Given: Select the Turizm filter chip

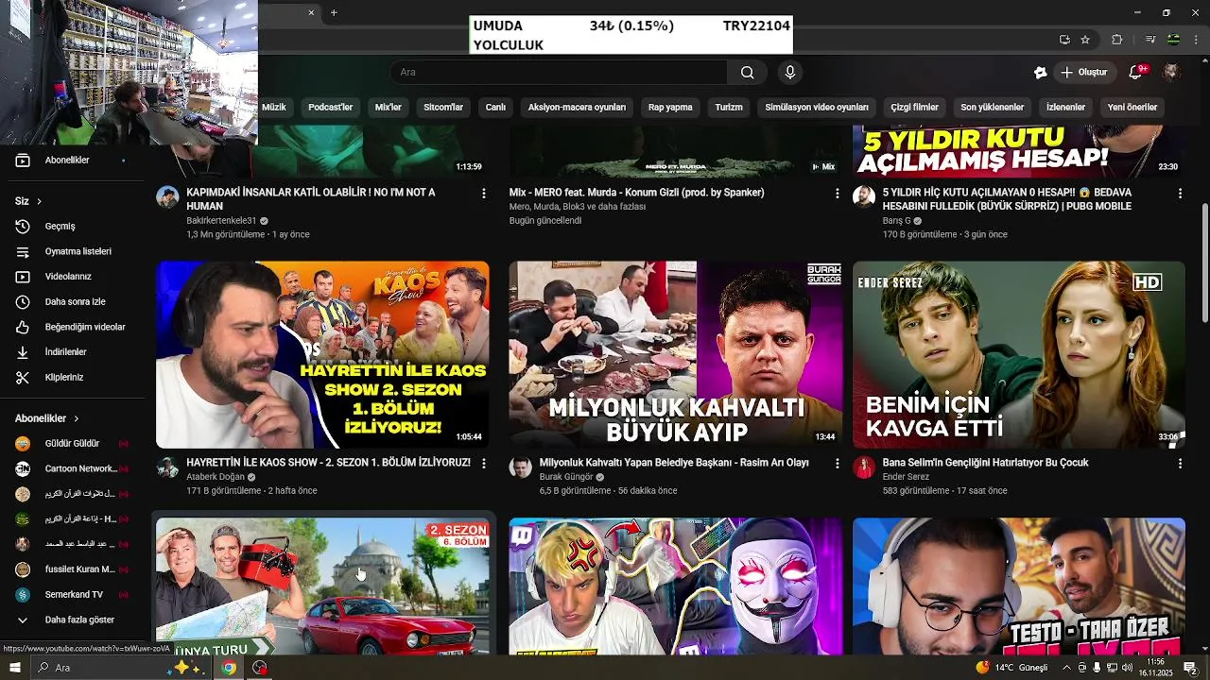Looking at the screenshot, I should pyautogui.click(x=729, y=108).
